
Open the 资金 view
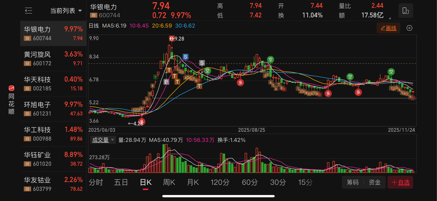[x=375, y=182]
